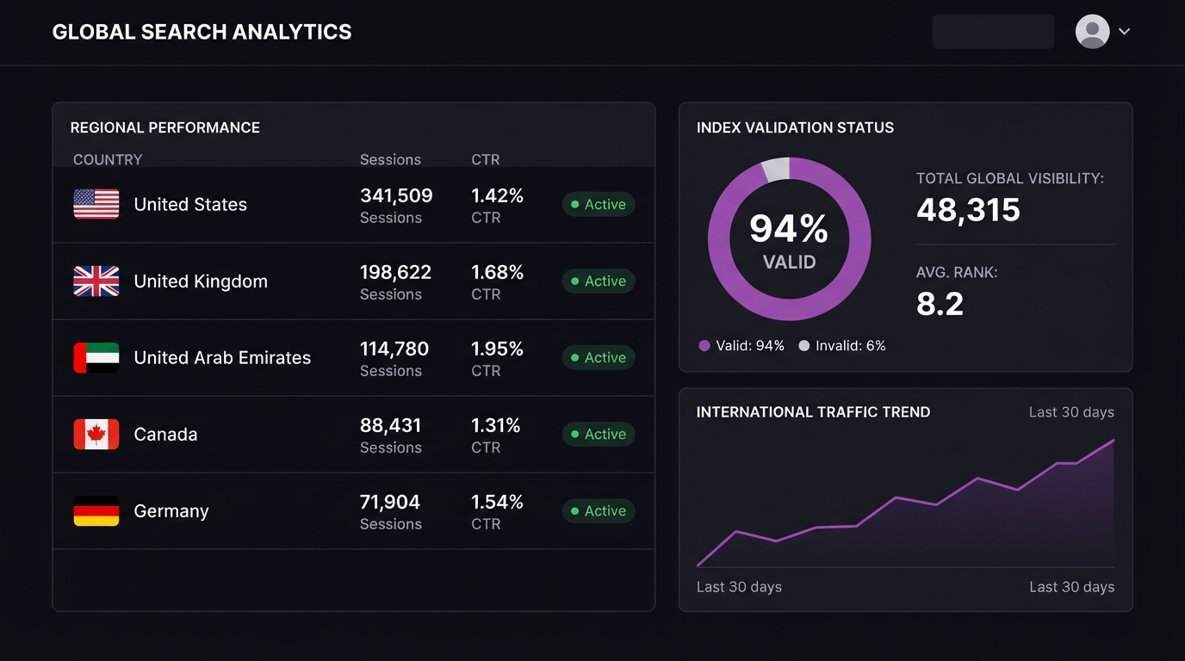
Task: Open the user profile avatar
Action: [x=1092, y=32]
